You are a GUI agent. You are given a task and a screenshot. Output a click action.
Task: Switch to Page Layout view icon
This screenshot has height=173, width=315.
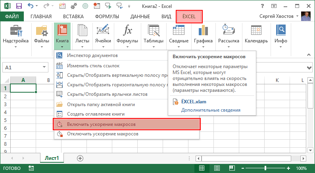pos(217,168)
